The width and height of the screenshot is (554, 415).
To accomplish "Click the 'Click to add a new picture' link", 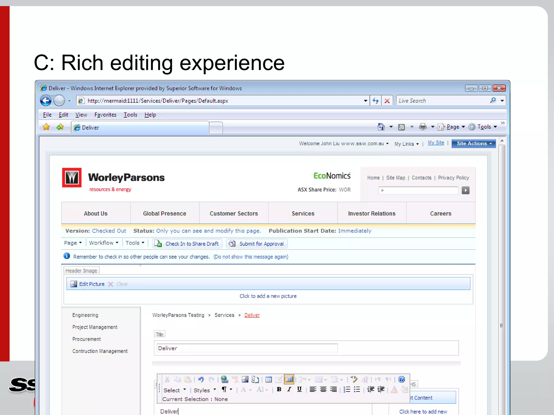I will [268, 296].
